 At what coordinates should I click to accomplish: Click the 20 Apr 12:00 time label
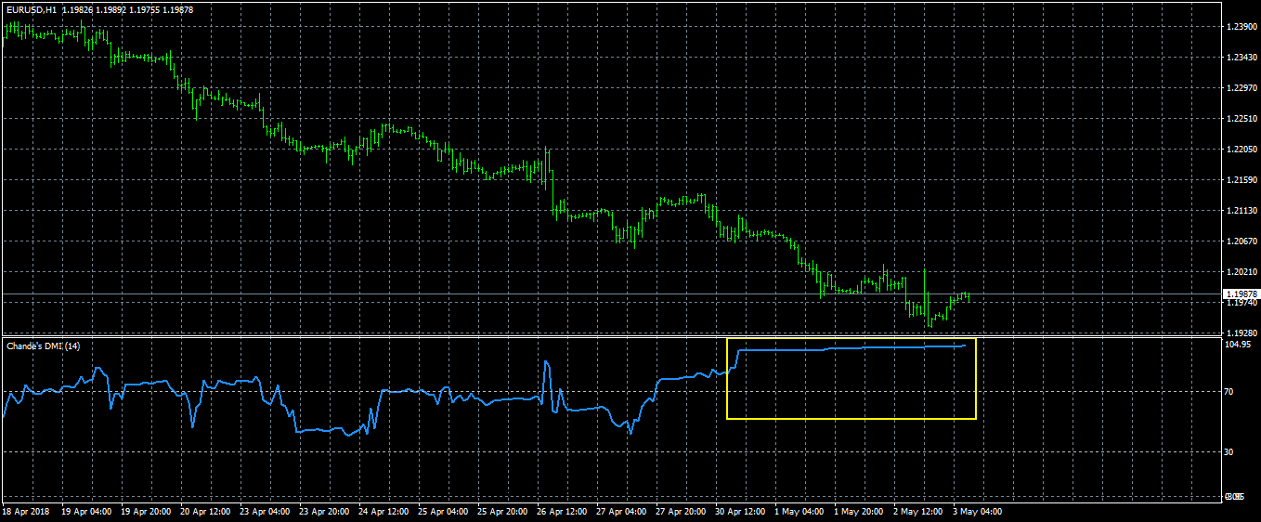(x=206, y=512)
